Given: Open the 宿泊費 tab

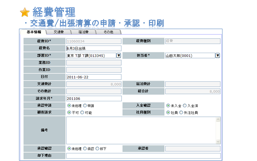Looking at the screenshot, I should (83, 32).
